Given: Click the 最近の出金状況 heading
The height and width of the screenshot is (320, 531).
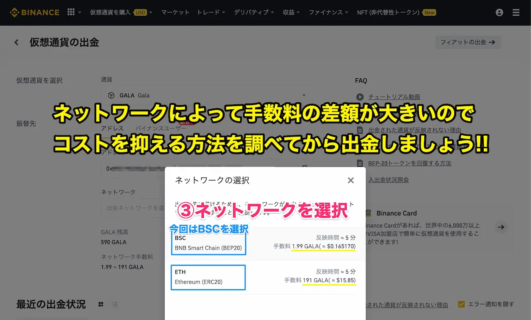Looking at the screenshot, I should 51,304.
